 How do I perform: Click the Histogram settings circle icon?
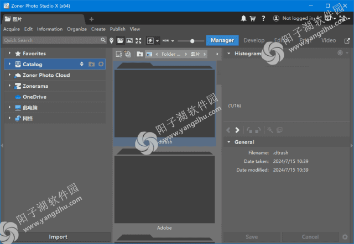(x=340, y=53)
